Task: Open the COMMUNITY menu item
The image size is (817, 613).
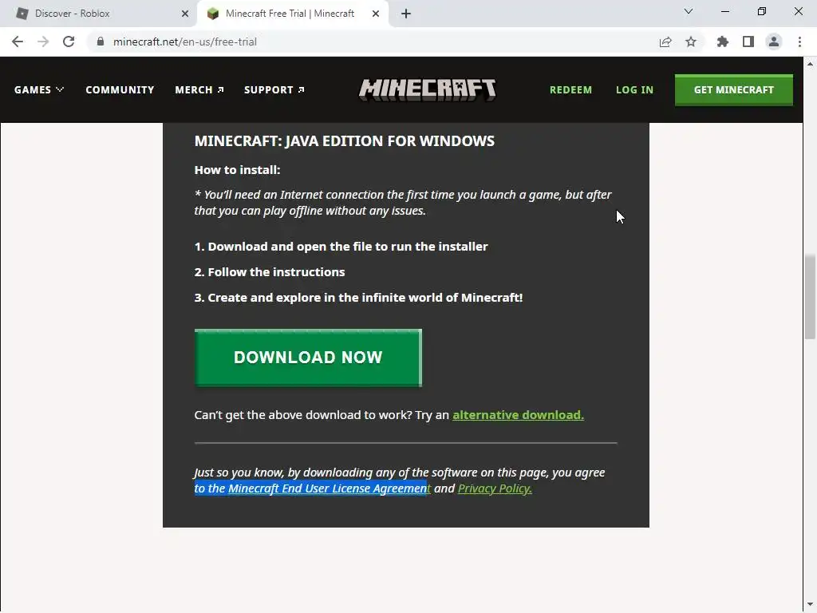Action: tap(120, 89)
